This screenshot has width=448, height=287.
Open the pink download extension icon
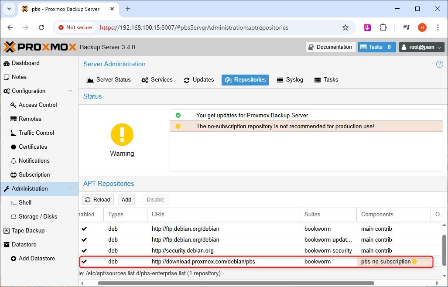tap(367, 28)
